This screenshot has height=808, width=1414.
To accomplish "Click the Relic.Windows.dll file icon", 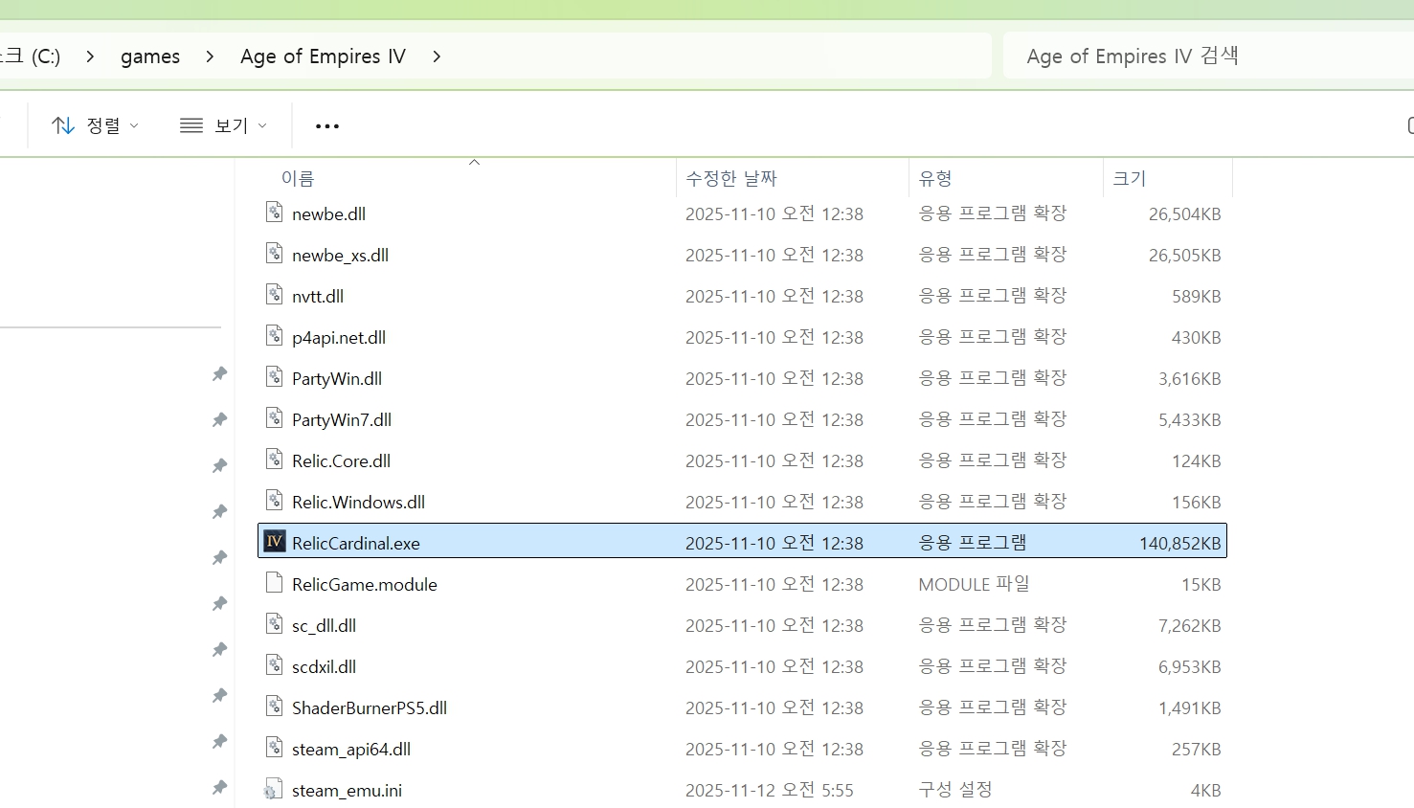I will pyautogui.click(x=274, y=501).
